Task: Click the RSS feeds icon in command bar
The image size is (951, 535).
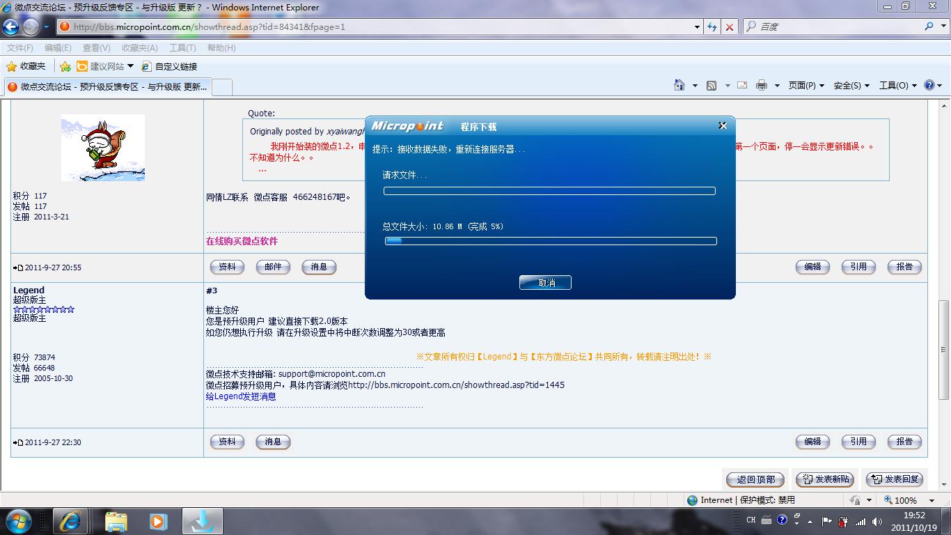Action: coord(712,85)
